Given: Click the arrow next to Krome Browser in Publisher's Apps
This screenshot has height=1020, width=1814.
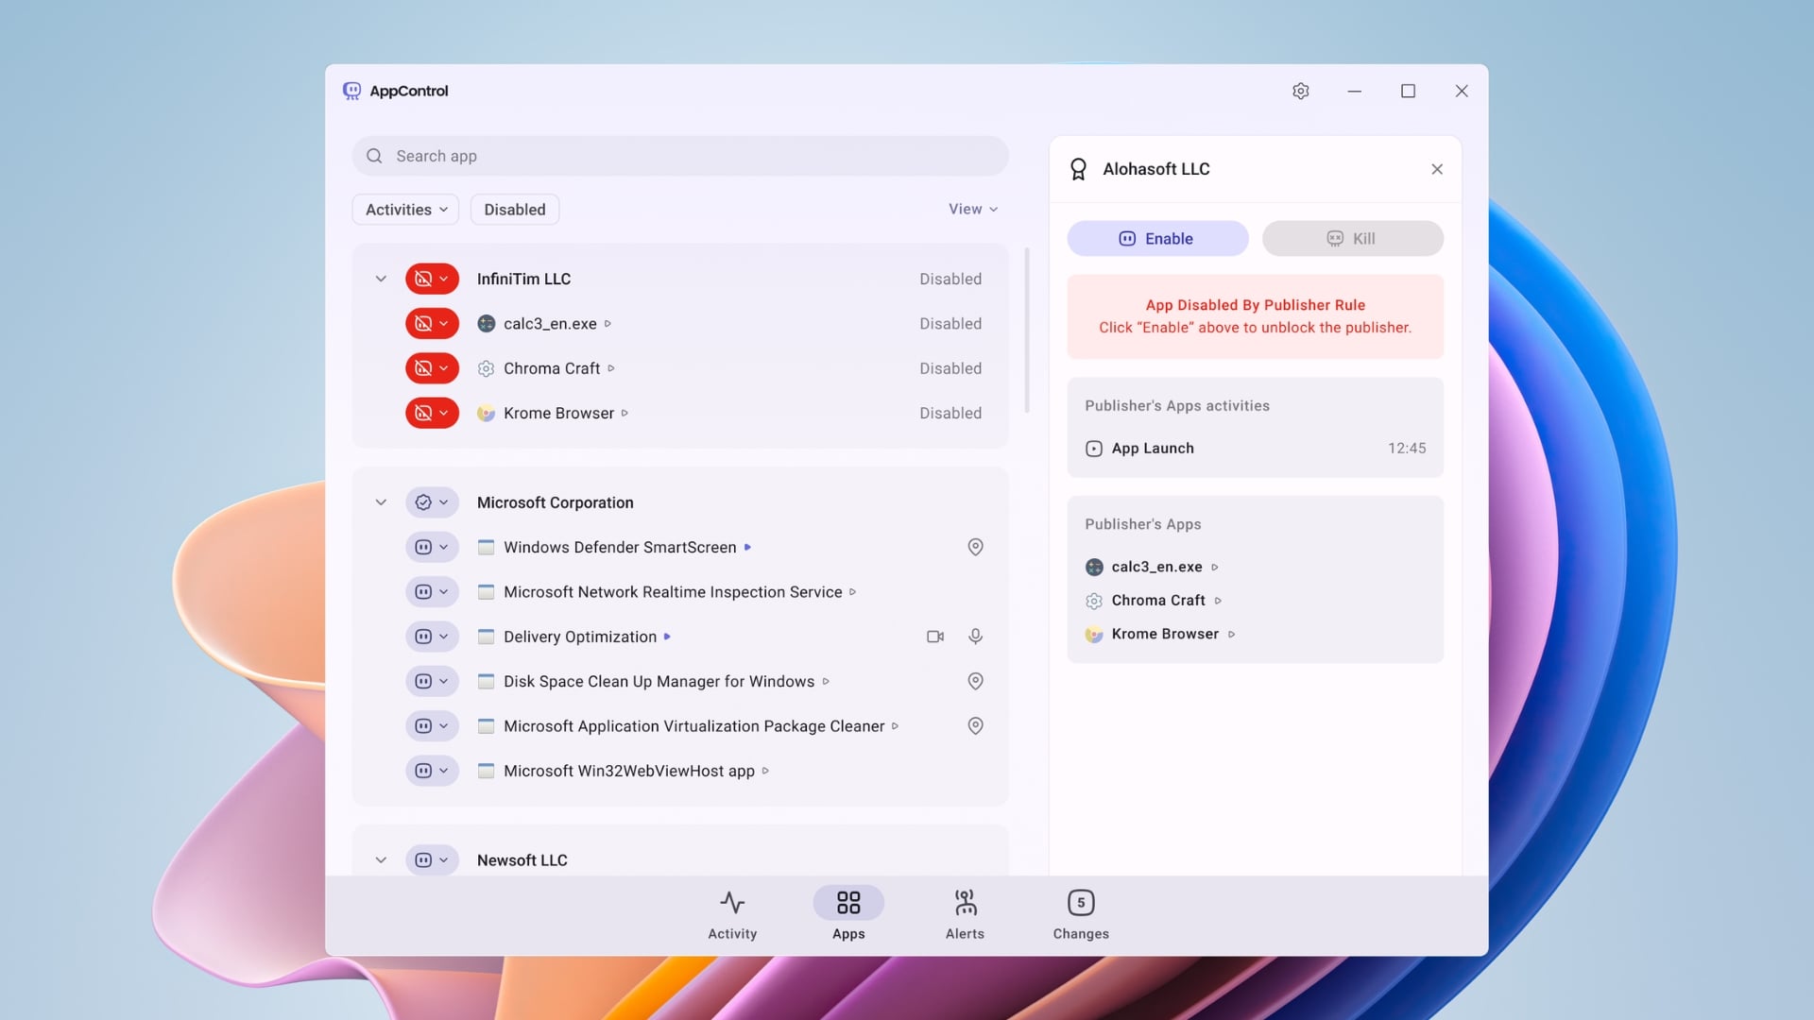Looking at the screenshot, I should click(x=1231, y=635).
